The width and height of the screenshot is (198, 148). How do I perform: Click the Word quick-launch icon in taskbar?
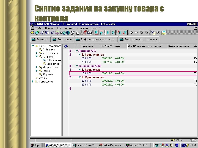[x=157, y=145]
